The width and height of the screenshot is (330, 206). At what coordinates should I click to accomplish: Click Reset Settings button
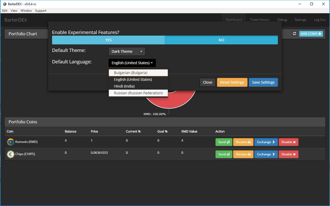click(232, 82)
